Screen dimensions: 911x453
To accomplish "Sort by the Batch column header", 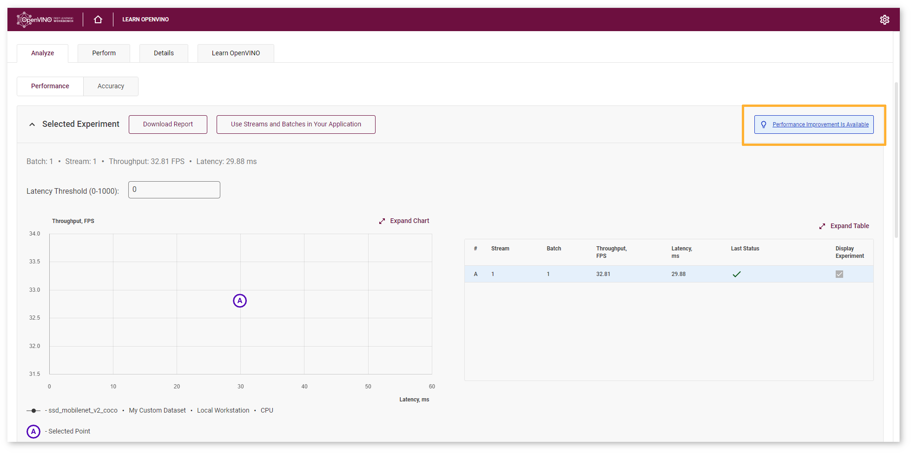I will (554, 249).
